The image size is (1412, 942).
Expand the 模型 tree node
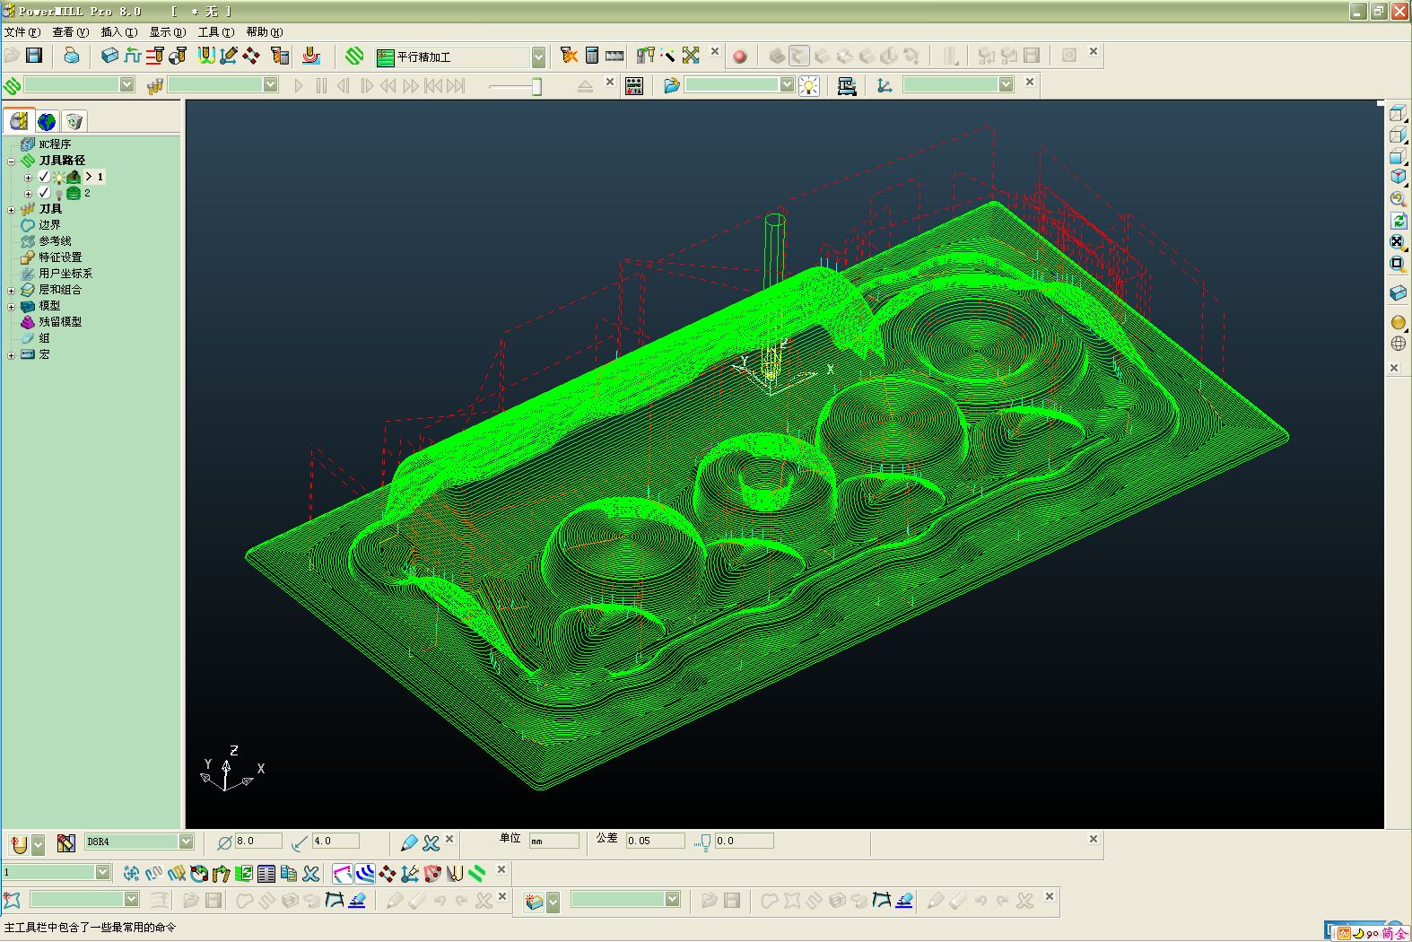[x=11, y=306]
